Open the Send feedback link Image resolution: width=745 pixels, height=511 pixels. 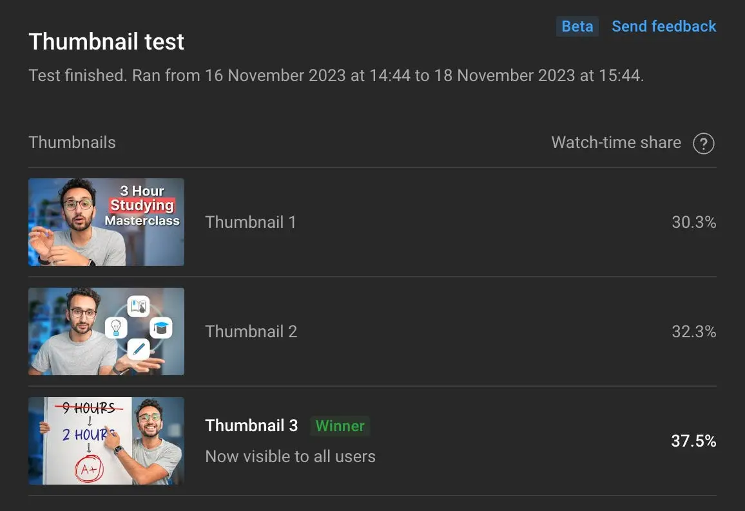click(x=664, y=26)
